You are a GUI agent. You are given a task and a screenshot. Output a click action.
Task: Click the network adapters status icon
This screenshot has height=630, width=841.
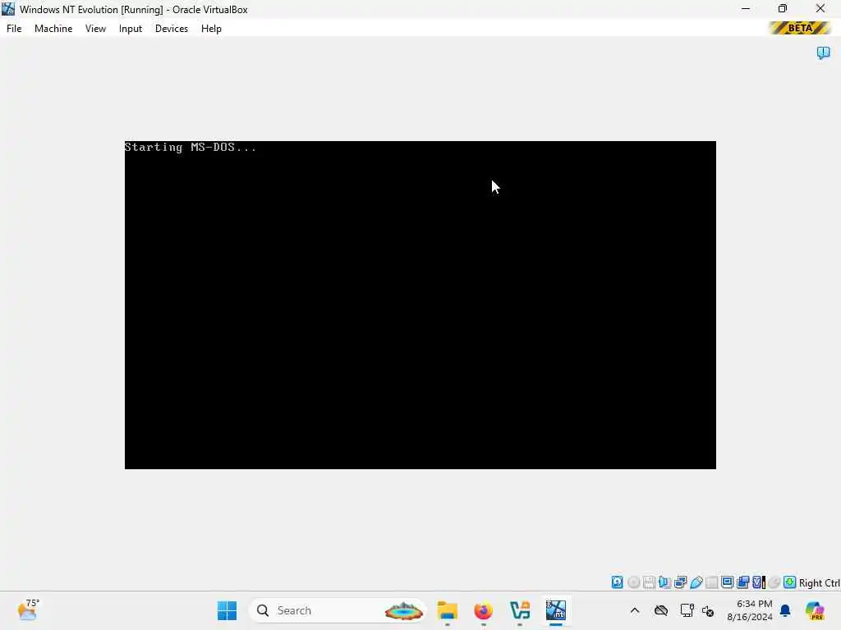coord(681,582)
